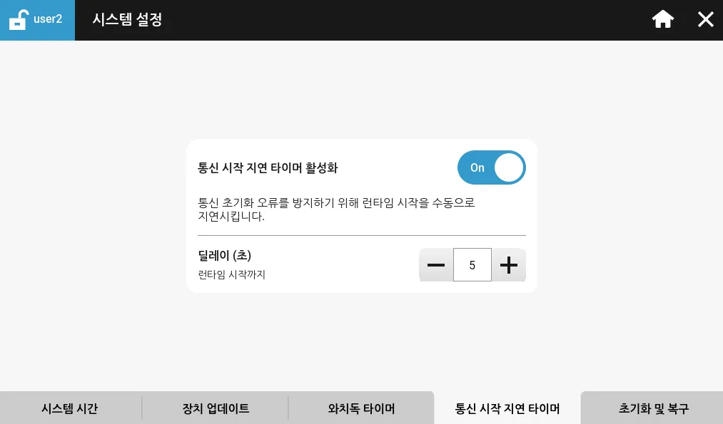
Task: Click the user2 username label
Action: tap(48, 19)
